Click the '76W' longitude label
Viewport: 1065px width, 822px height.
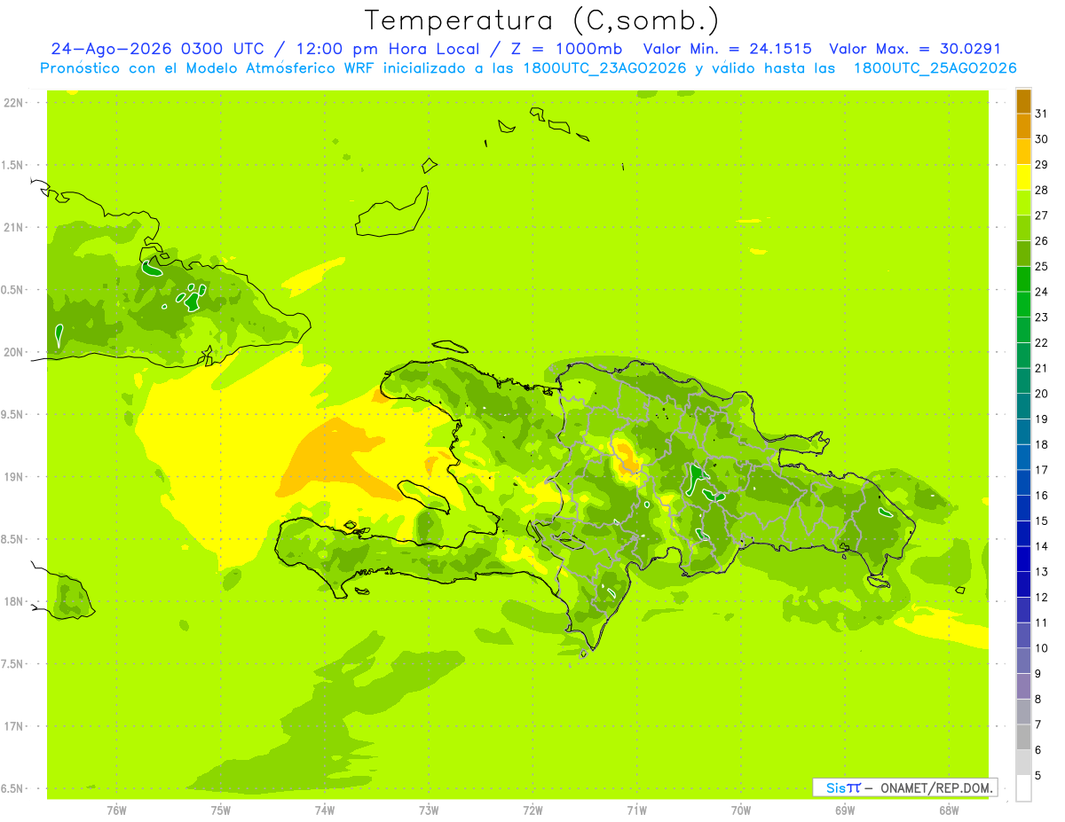coord(116,810)
